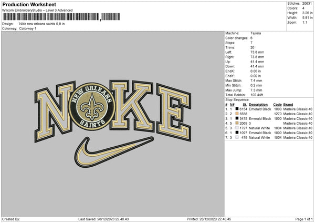Click the New Orleans Saints circular emblem
Screen dimensions: 315x223
click(x=92, y=106)
